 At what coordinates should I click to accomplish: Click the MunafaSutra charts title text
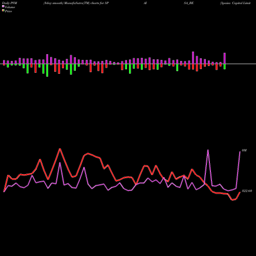76,3
